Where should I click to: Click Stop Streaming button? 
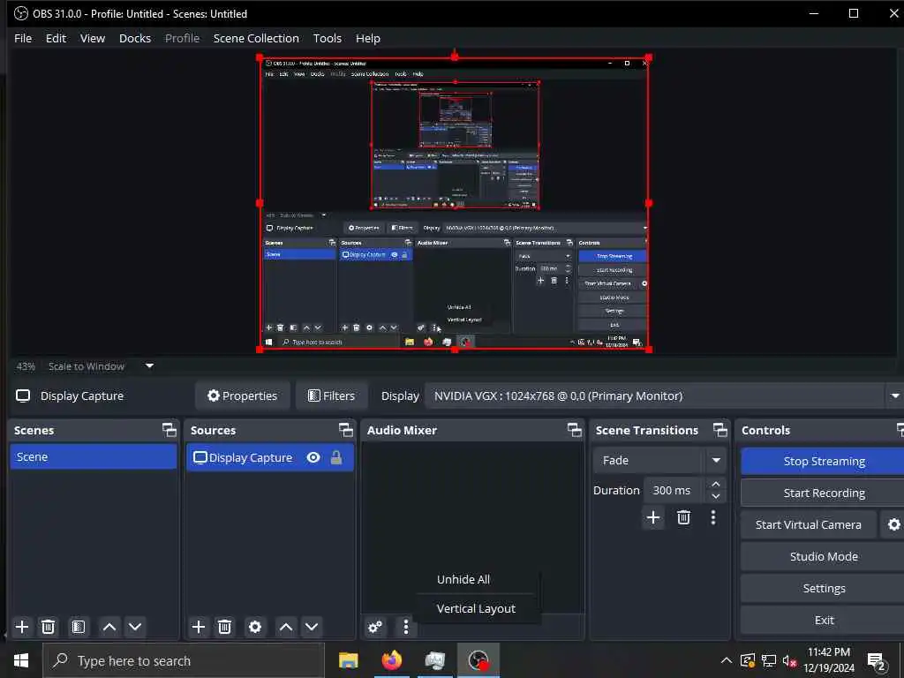(x=824, y=461)
